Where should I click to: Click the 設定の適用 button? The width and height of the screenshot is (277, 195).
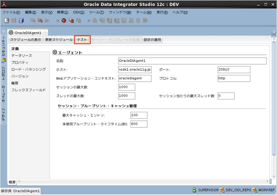click(152, 40)
